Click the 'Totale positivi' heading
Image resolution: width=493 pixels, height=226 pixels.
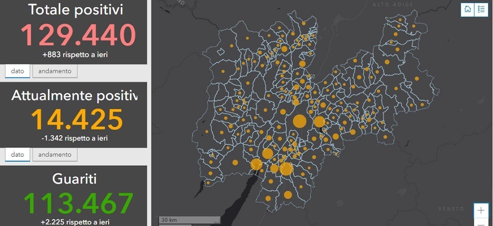(75, 10)
